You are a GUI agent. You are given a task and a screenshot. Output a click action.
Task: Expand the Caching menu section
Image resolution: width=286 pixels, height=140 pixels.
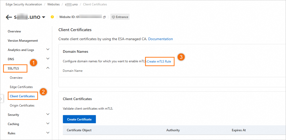tap(48, 124)
